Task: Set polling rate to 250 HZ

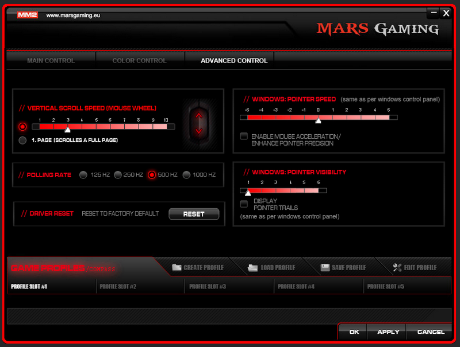Action: [x=118, y=175]
